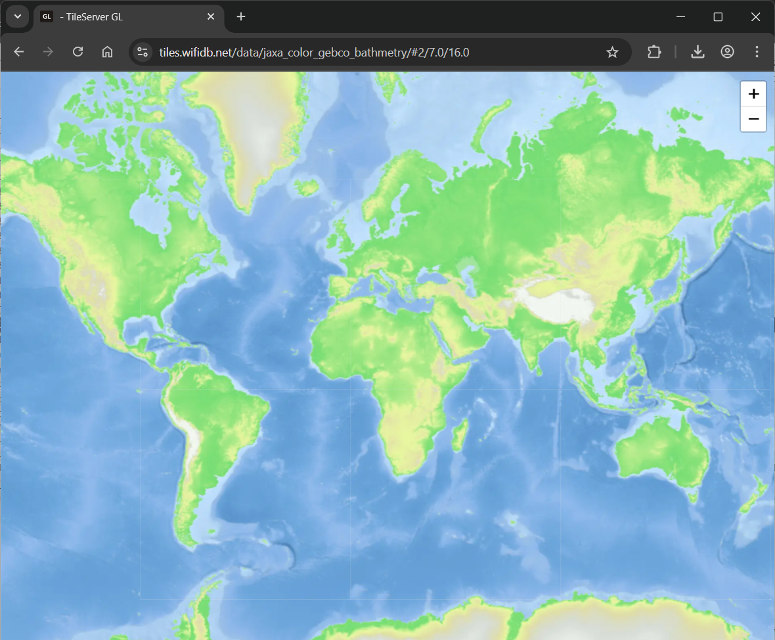Open the browser profile account icon

click(x=727, y=52)
